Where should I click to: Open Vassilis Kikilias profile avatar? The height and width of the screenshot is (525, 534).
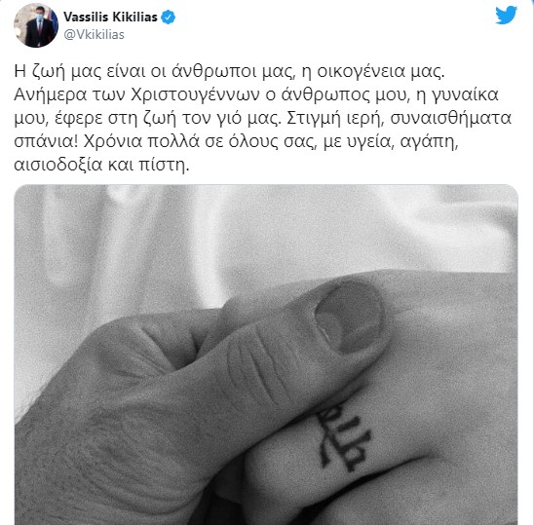[36, 25]
